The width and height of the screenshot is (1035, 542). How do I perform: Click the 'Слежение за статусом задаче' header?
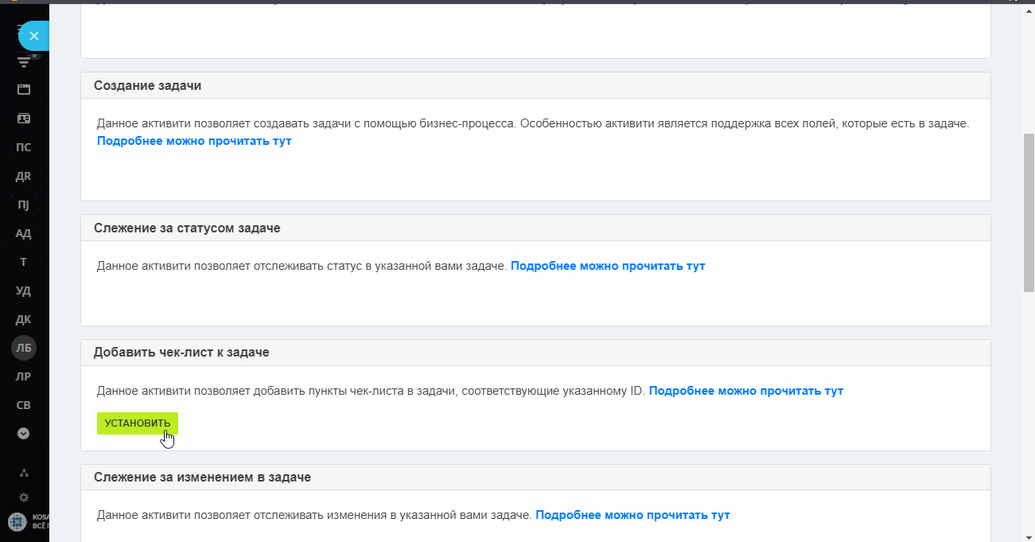coord(535,228)
